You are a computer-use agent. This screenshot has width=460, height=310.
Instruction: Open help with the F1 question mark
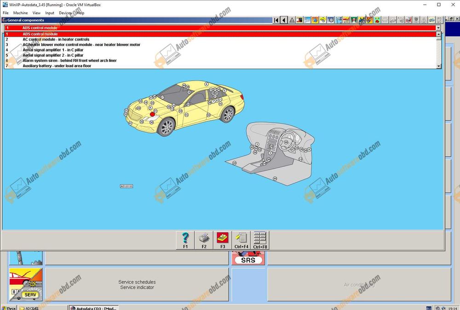pyautogui.click(x=185, y=240)
